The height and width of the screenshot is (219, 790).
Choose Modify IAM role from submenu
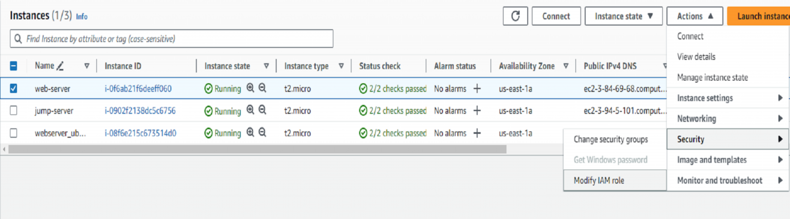pyautogui.click(x=599, y=180)
